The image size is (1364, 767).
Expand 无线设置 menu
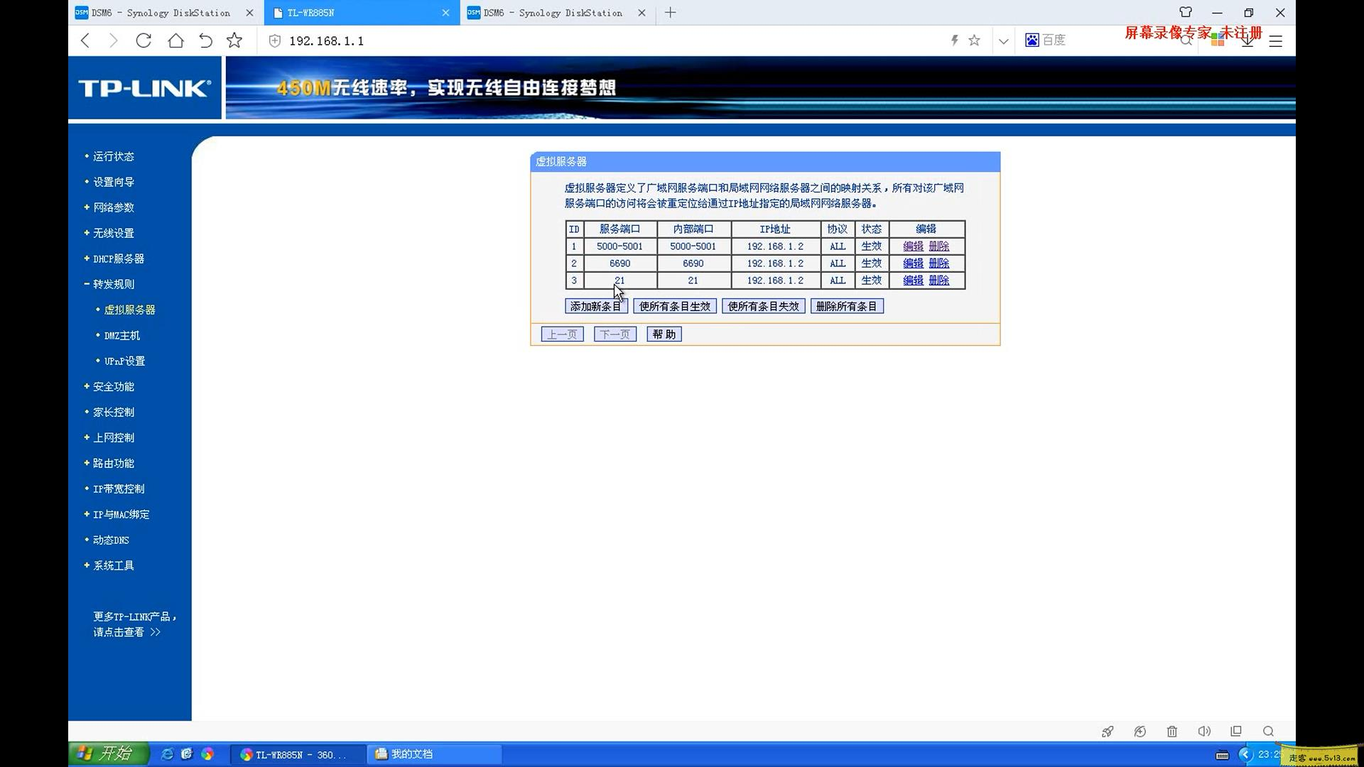click(113, 233)
